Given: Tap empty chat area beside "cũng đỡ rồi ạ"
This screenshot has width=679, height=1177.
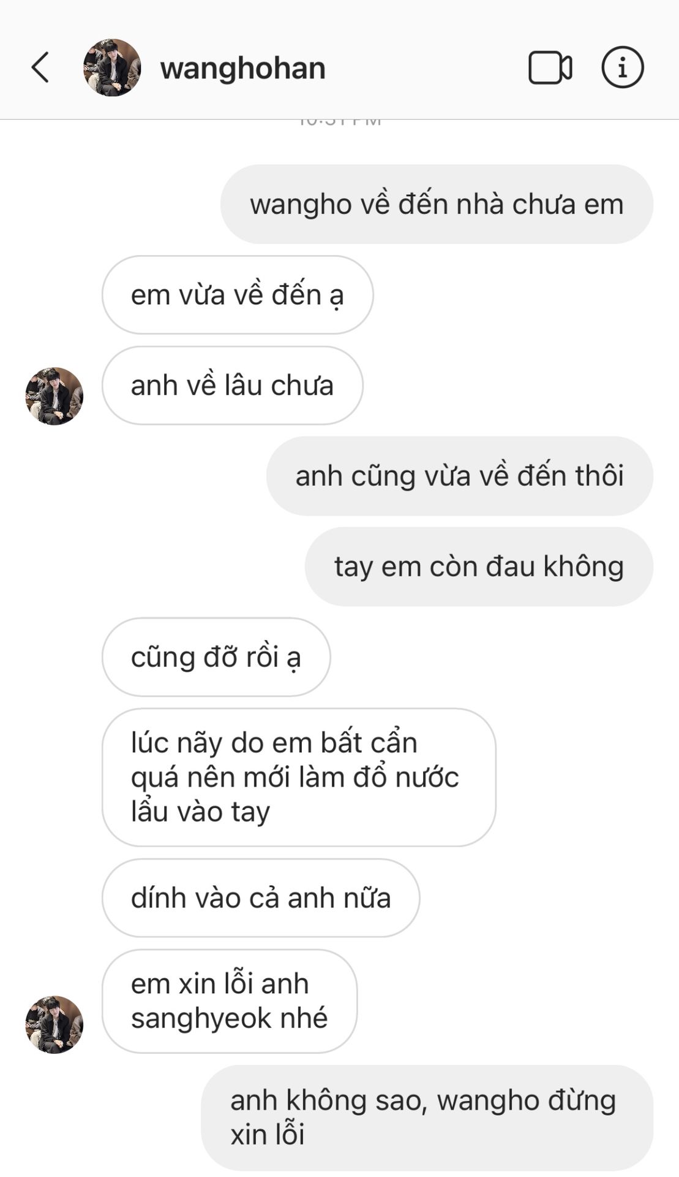Looking at the screenshot, I should click(x=490, y=657).
